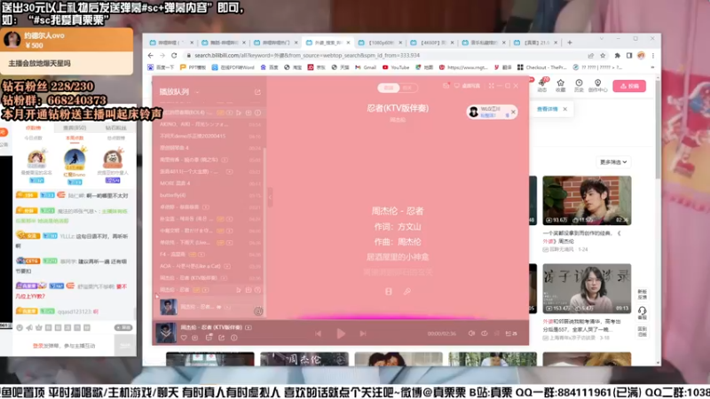Image resolution: width=710 pixels, height=399 pixels.
Task: Open the ¥500 super chat card
Action: coord(67,51)
